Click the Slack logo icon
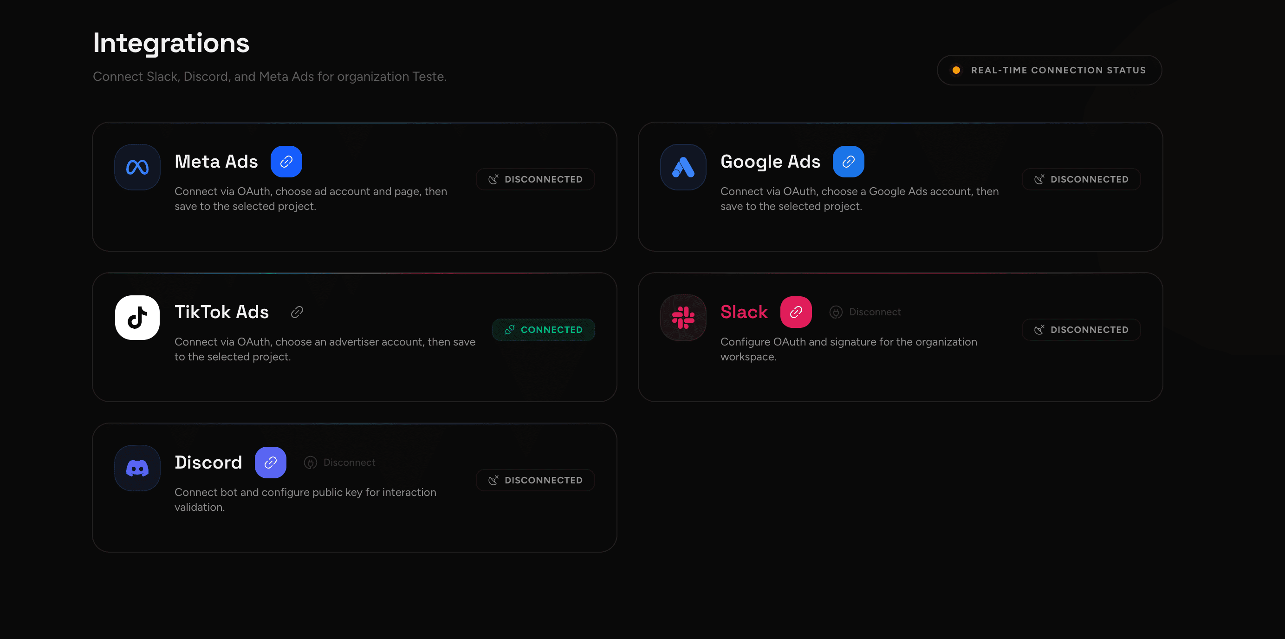This screenshot has height=639, width=1285. 683,318
